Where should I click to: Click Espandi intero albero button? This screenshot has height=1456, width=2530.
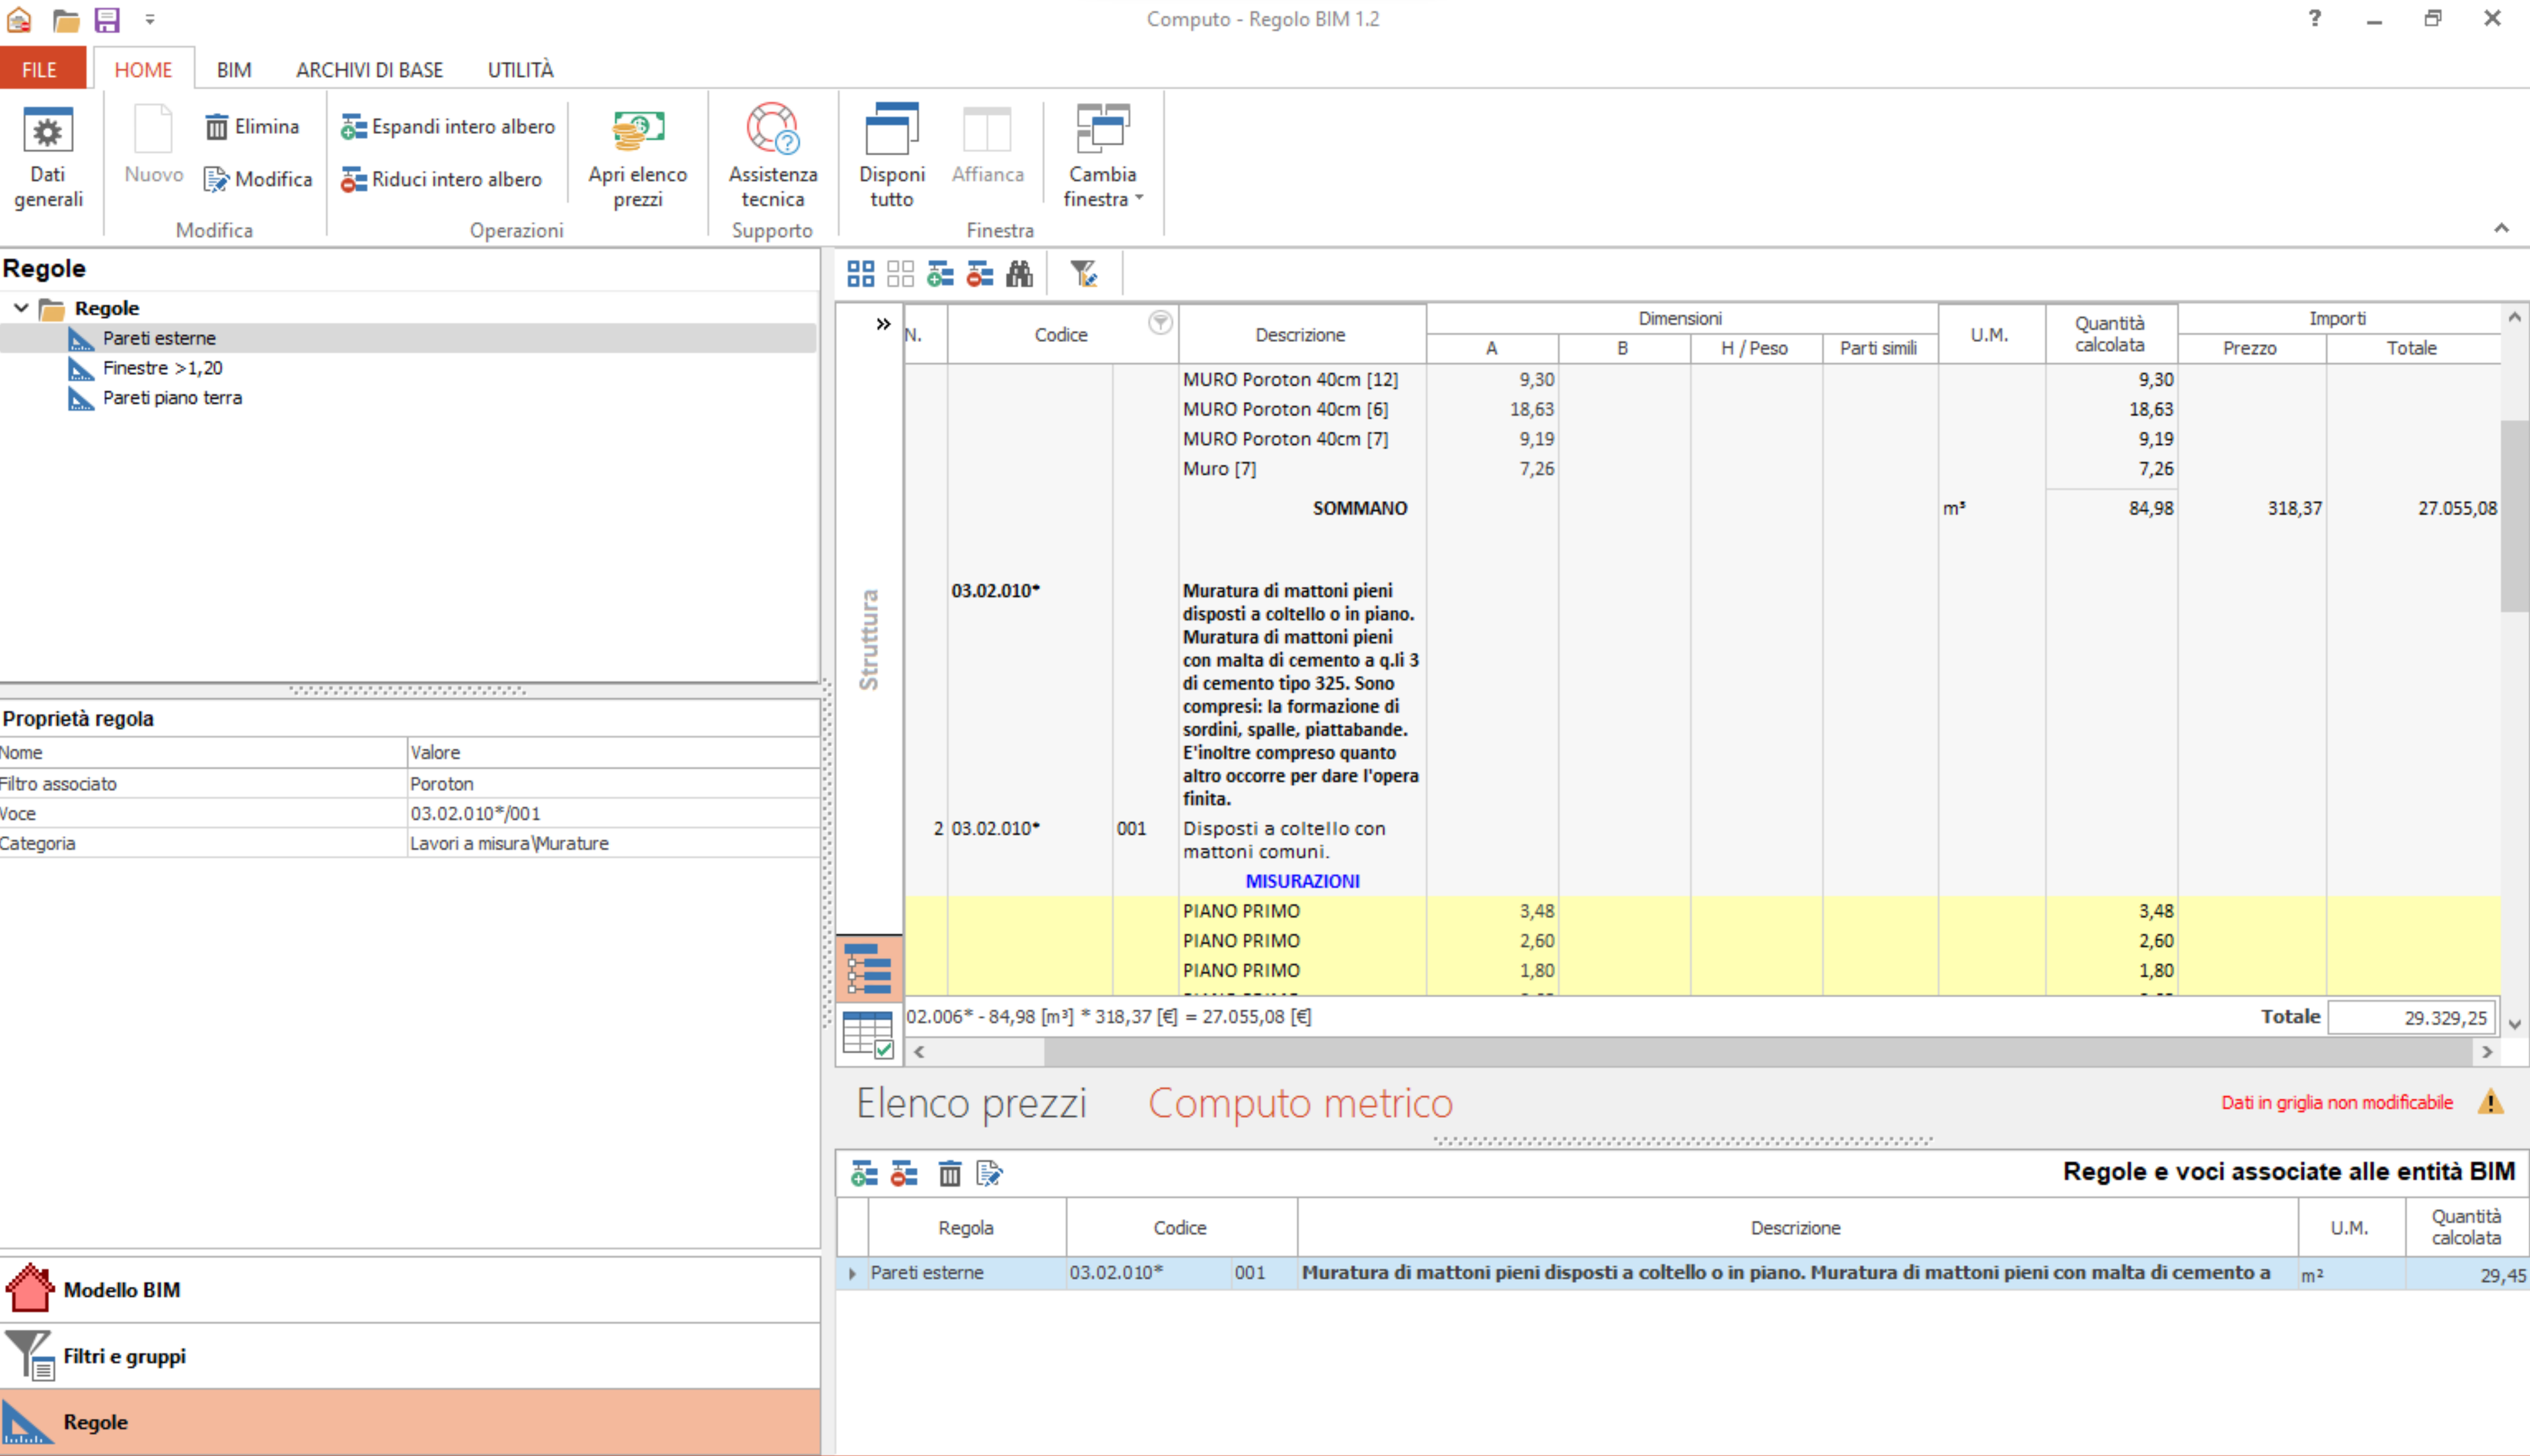click(x=448, y=127)
